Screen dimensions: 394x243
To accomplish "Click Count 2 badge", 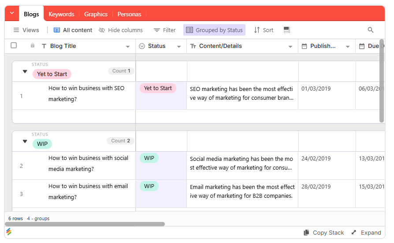I will (x=121, y=141).
